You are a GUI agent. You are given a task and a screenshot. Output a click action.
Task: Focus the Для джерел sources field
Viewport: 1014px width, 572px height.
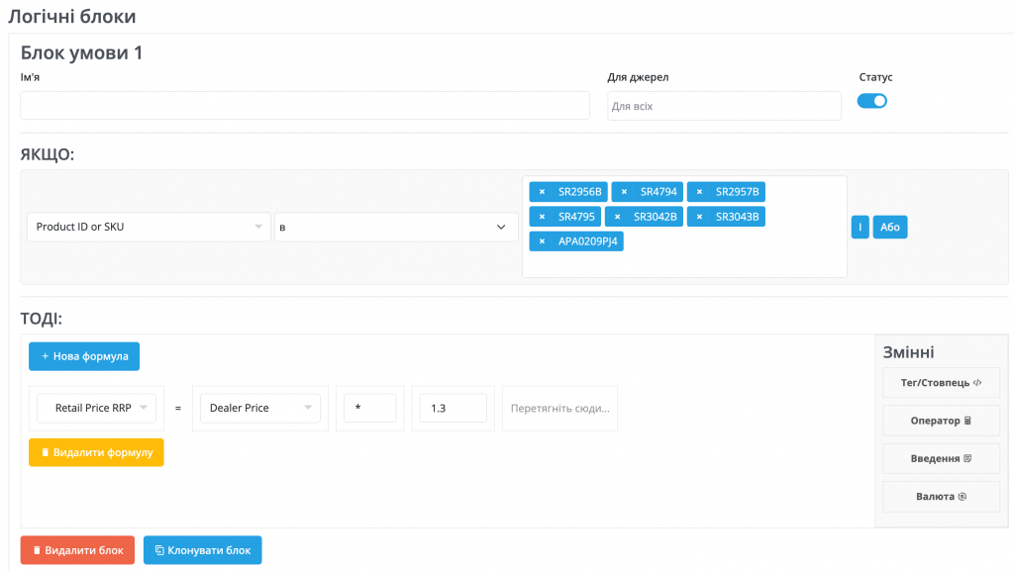point(724,106)
